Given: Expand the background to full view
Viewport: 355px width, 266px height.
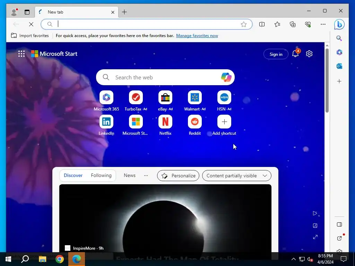Looking at the screenshot, I should point(315,237).
